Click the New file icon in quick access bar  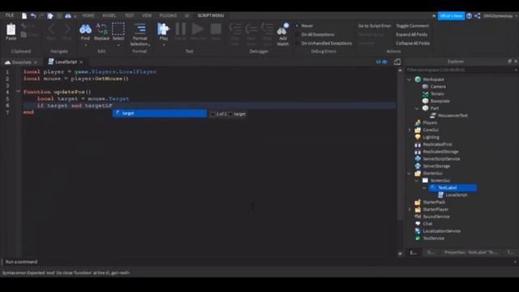pyautogui.click(x=24, y=15)
